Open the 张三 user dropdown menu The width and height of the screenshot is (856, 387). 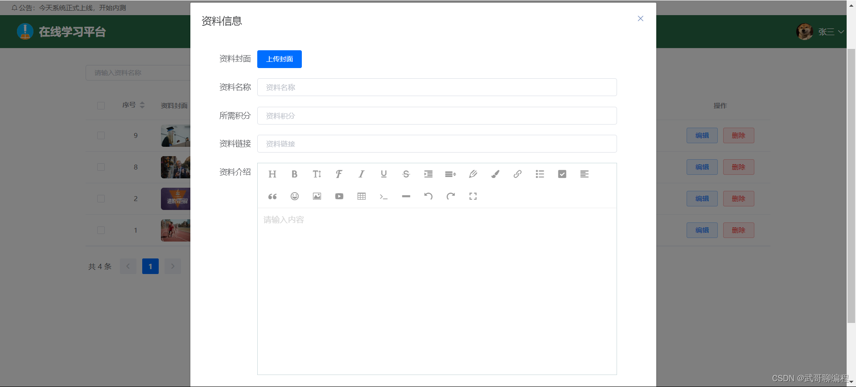(831, 32)
